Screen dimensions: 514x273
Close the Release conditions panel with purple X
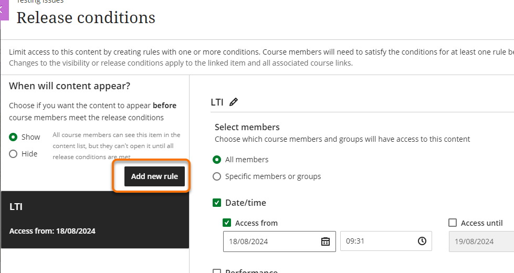point(3,9)
